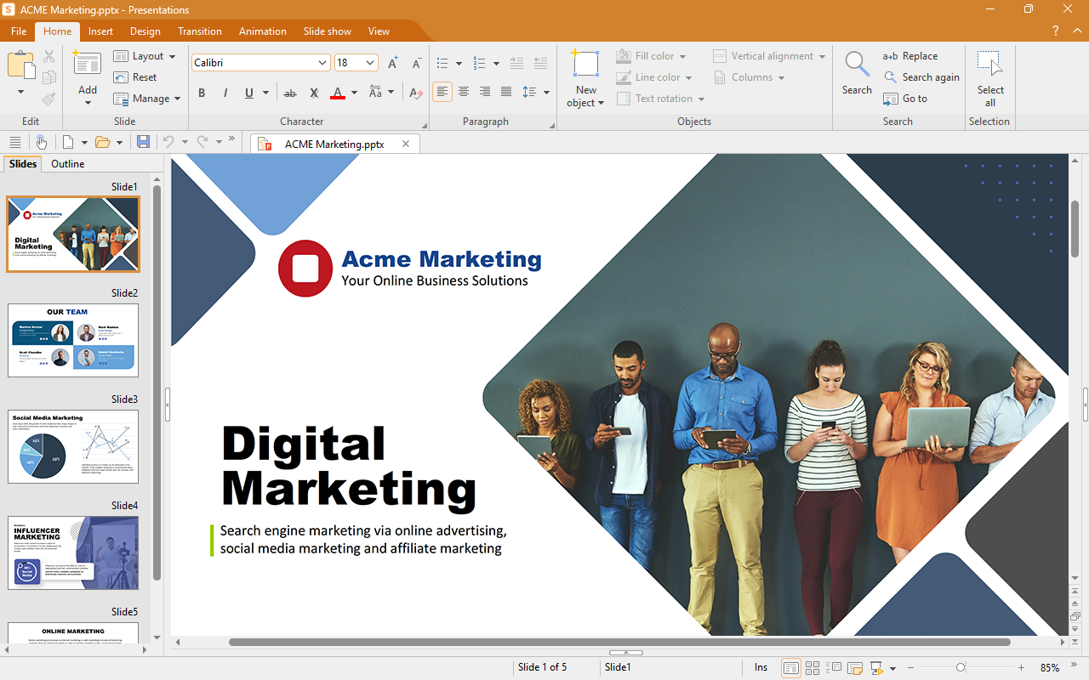Enable strikethrough formatting
Viewport: 1089px width, 680px height.
[x=290, y=93]
